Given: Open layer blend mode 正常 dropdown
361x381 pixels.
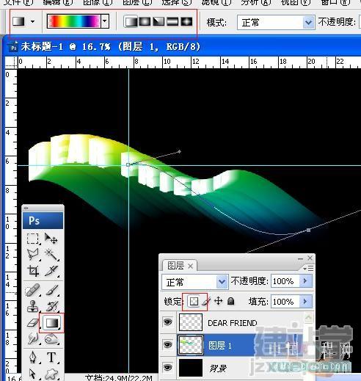Looking at the screenshot, I should pyautogui.click(x=194, y=282).
